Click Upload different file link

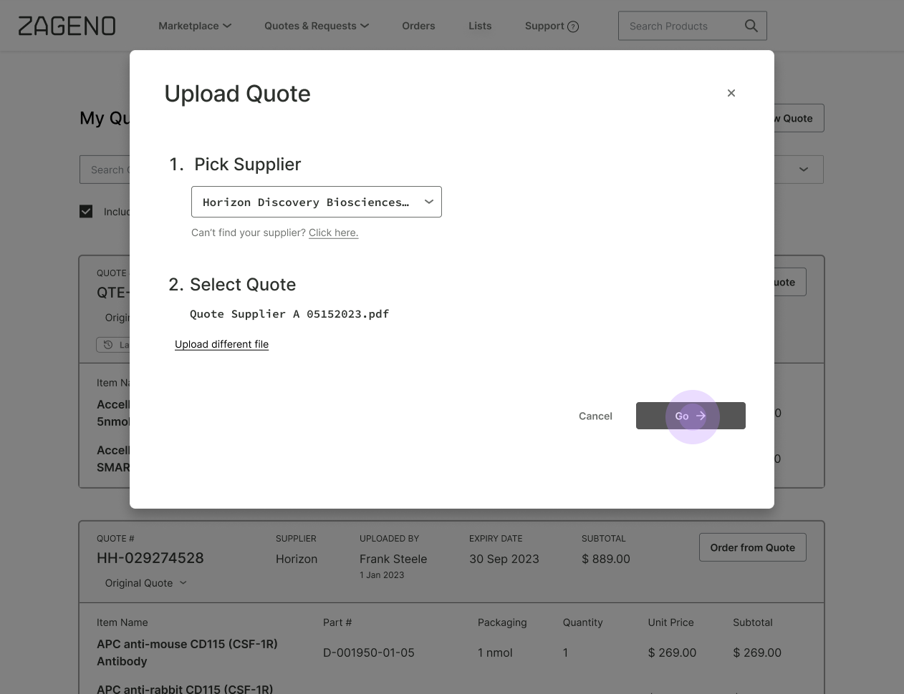pyautogui.click(x=221, y=344)
